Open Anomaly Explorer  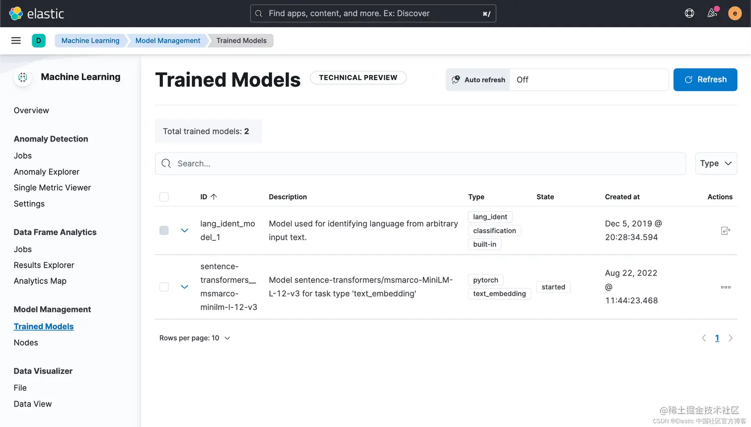click(47, 172)
